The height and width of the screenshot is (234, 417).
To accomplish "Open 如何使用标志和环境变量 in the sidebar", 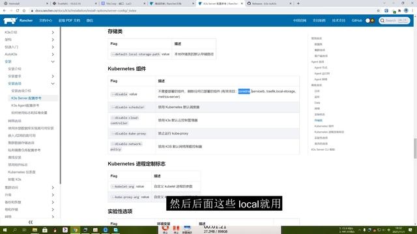I will point(29,112).
